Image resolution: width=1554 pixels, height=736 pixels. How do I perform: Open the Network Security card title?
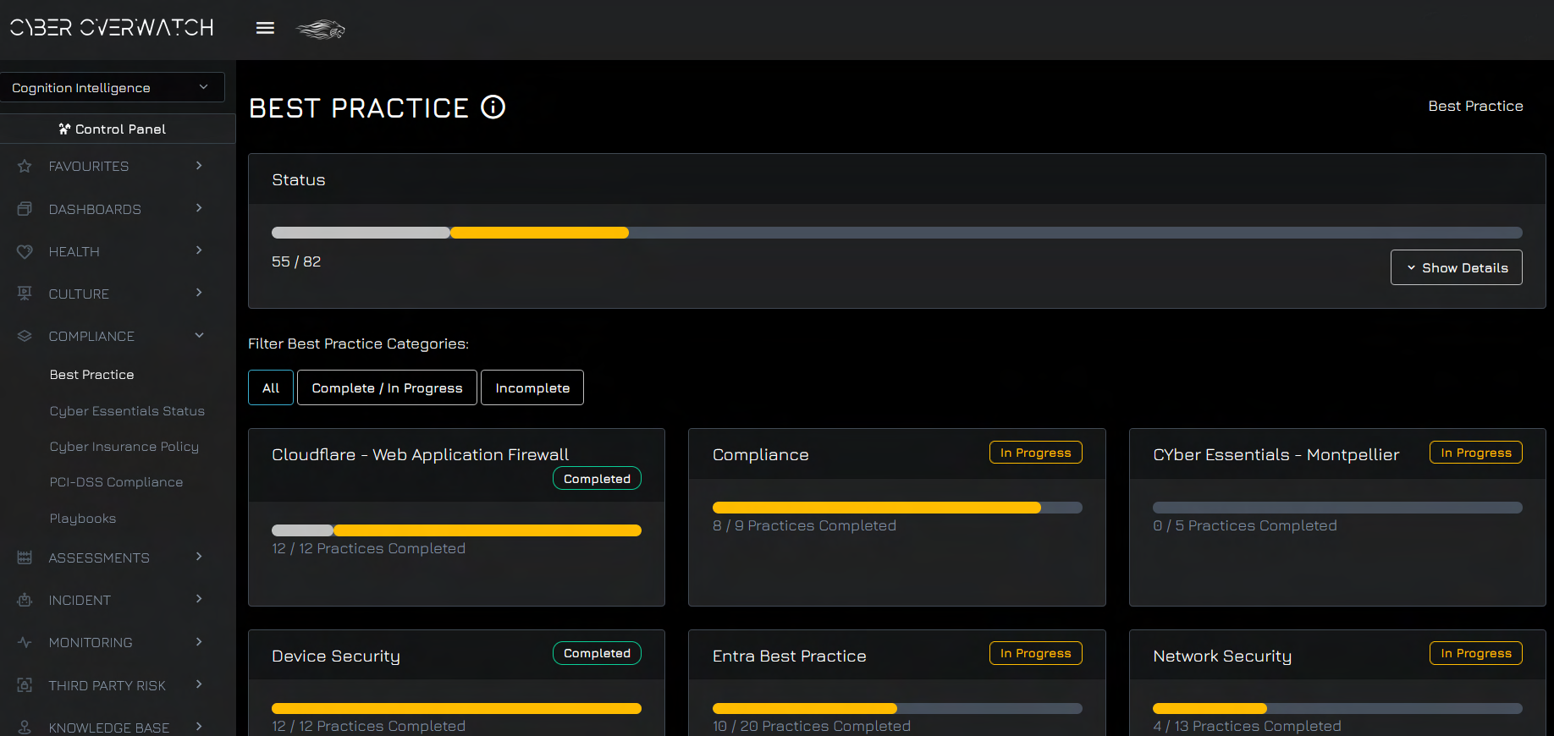[1221, 656]
